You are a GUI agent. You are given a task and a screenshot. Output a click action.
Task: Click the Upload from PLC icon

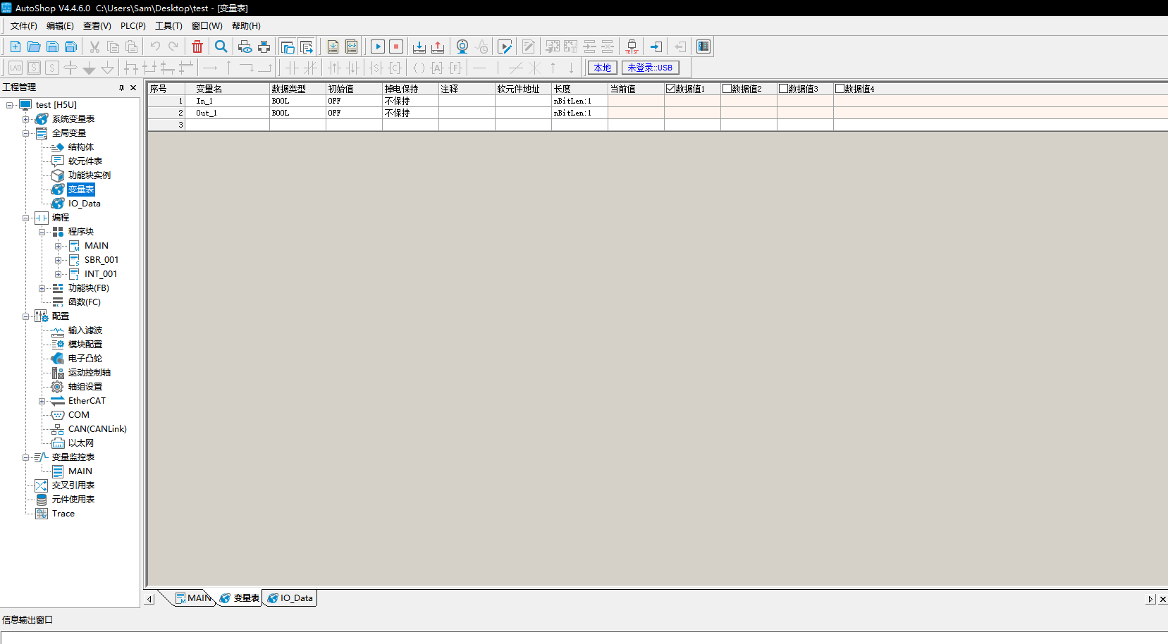coord(438,47)
